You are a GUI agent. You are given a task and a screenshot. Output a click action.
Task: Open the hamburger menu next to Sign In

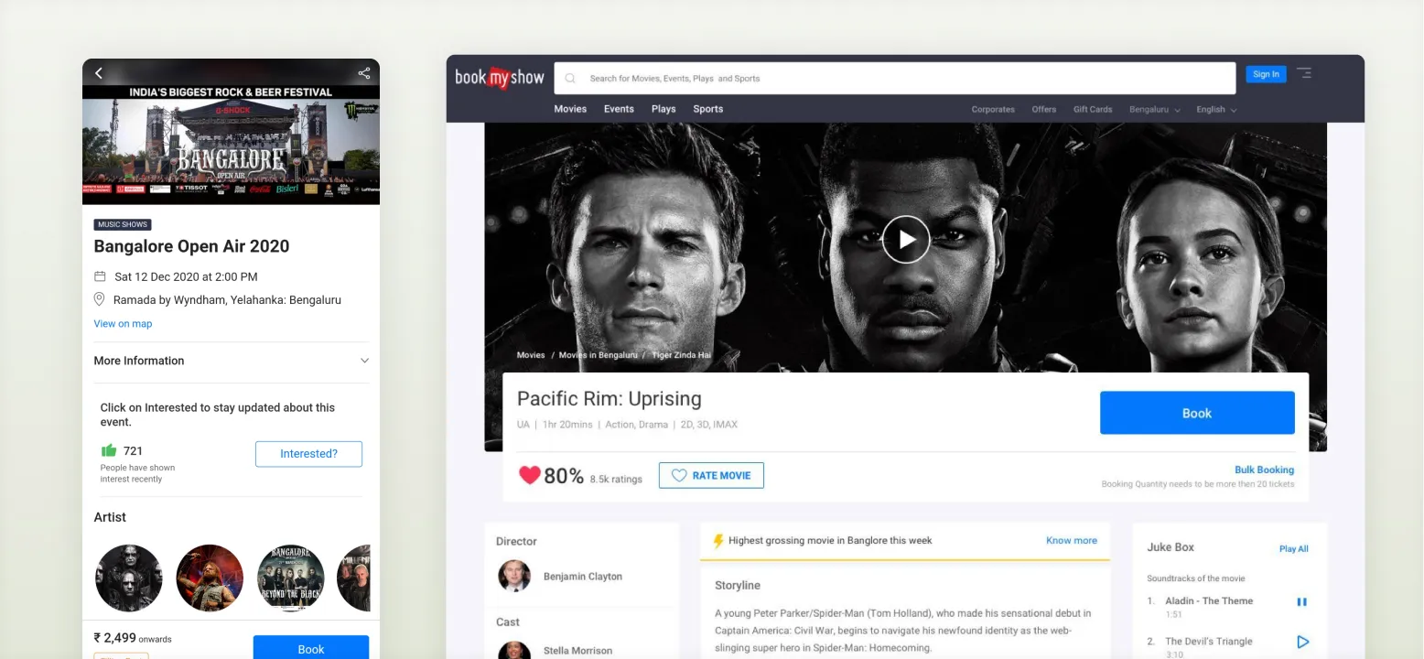[x=1304, y=73]
